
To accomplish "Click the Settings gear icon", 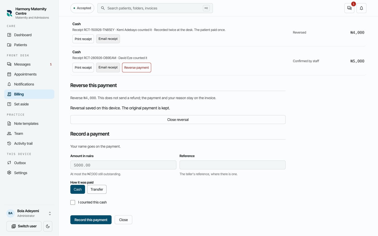I will [x=9, y=173].
